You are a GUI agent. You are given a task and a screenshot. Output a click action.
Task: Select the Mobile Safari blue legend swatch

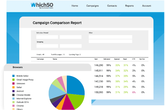click(x=13, y=76)
